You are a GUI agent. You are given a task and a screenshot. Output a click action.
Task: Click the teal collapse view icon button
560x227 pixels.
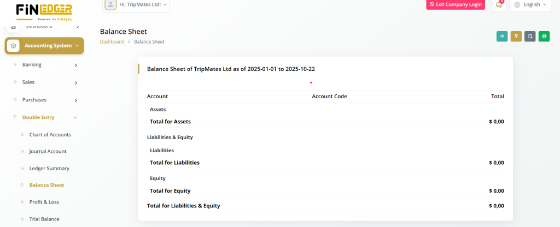pos(502,37)
